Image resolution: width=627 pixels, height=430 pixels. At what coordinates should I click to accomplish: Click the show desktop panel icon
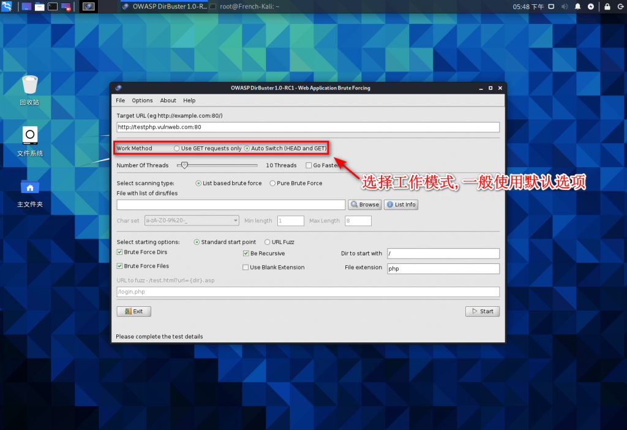tap(27, 6)
